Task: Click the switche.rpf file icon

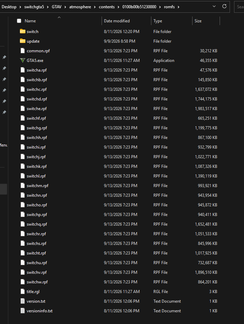Action: (23, 108)
